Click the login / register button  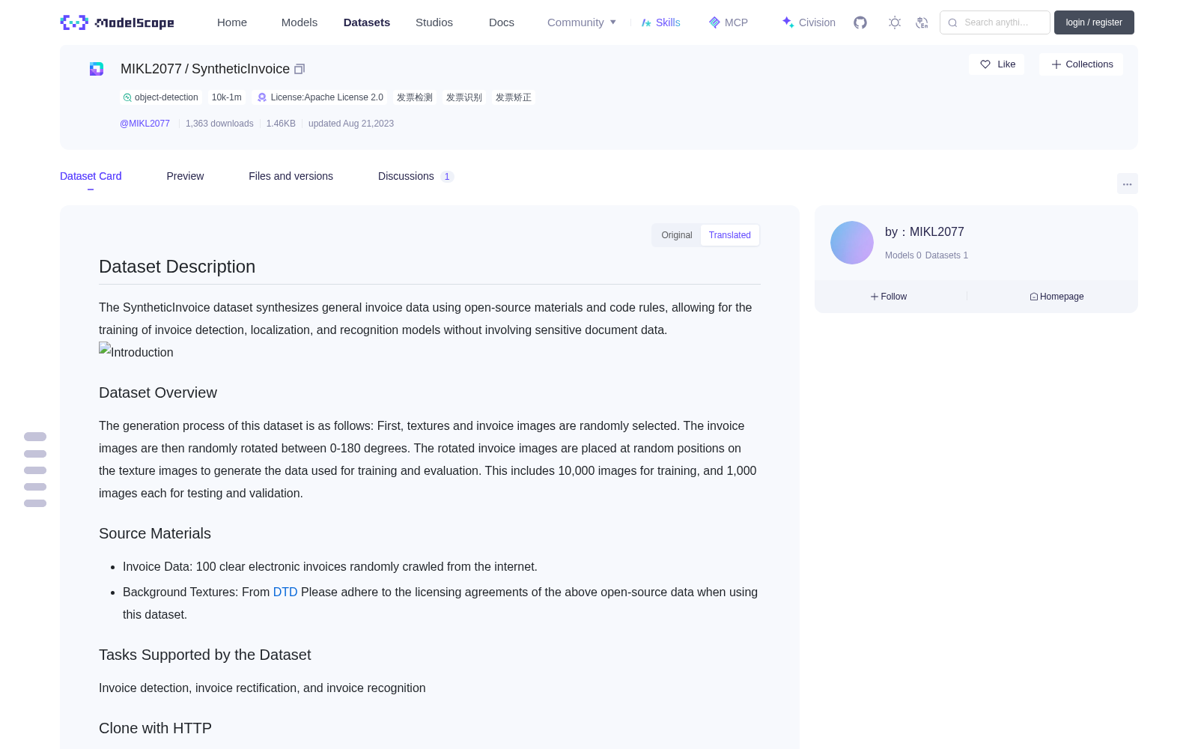[1094, 22]
